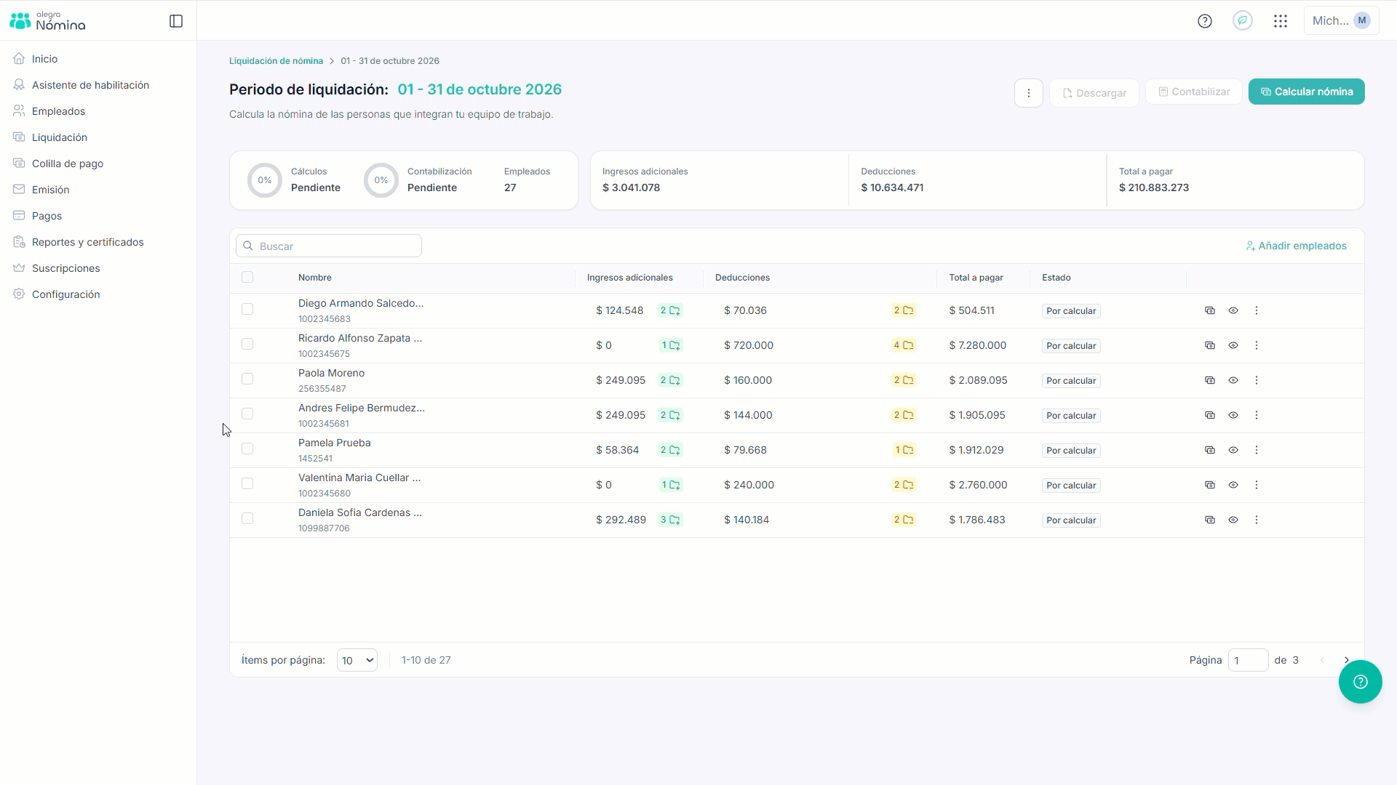Viewport: 1397px width, 785px height.
Task: Open Suscripciones in the sidebar
Action: pyautogui.click(x=65, y=268)
